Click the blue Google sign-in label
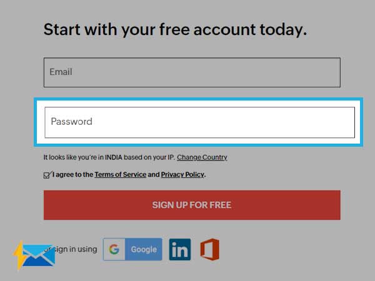The height and width of the screenshot is (281, 375). 144,249
